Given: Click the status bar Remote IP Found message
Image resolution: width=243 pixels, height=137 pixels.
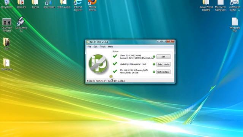Looking at the screenshot, I should [106, 81].
